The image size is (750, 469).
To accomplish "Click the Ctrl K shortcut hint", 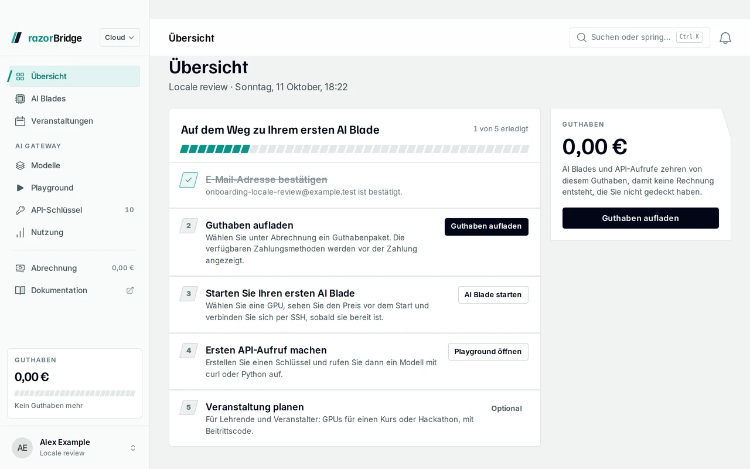I will [x=689, y=37].
